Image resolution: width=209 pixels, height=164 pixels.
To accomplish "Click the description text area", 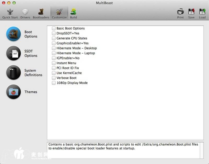I will [x=123, y=150].
